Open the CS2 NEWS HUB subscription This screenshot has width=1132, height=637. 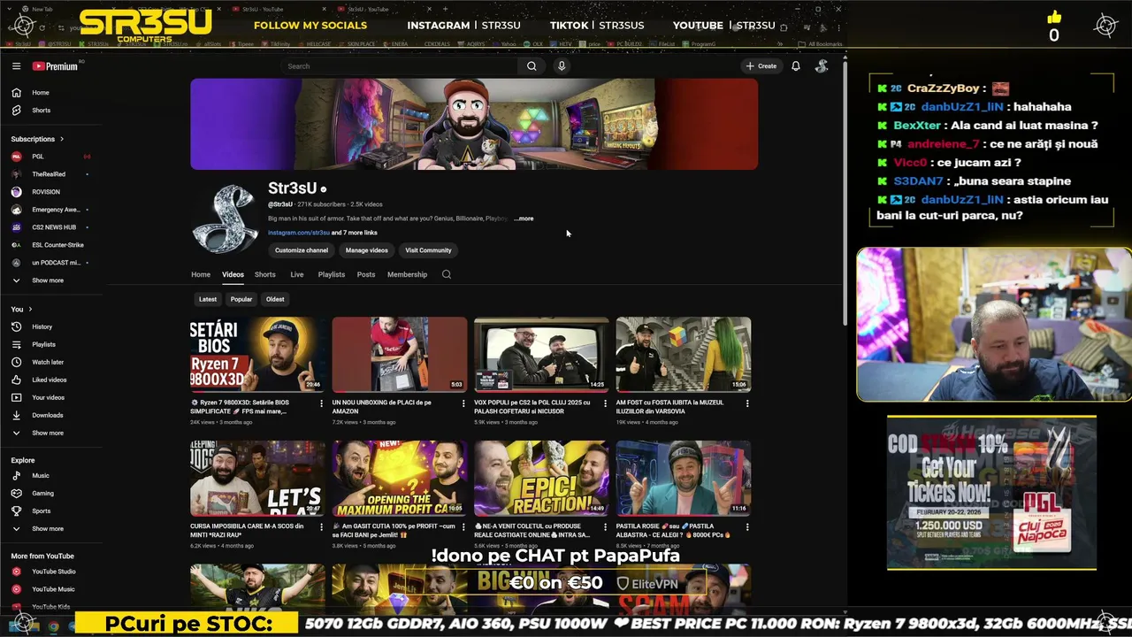(52, 227)
